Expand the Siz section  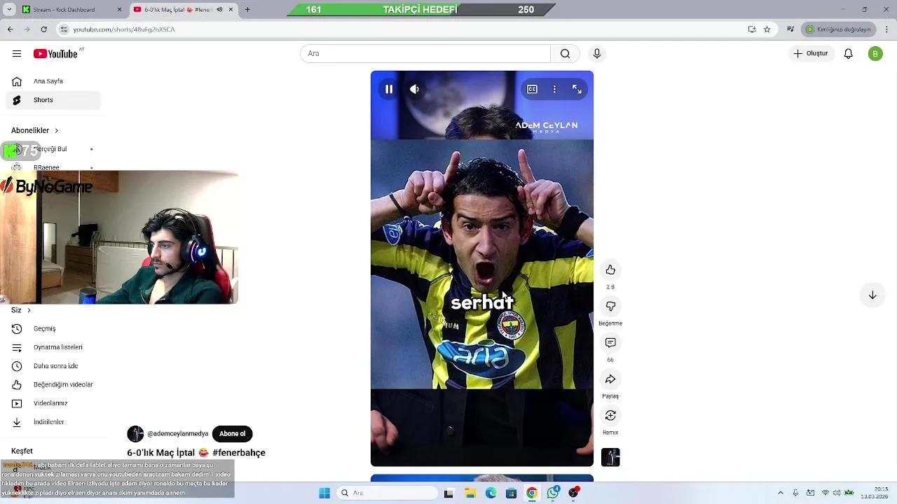(x=21, y=310)
